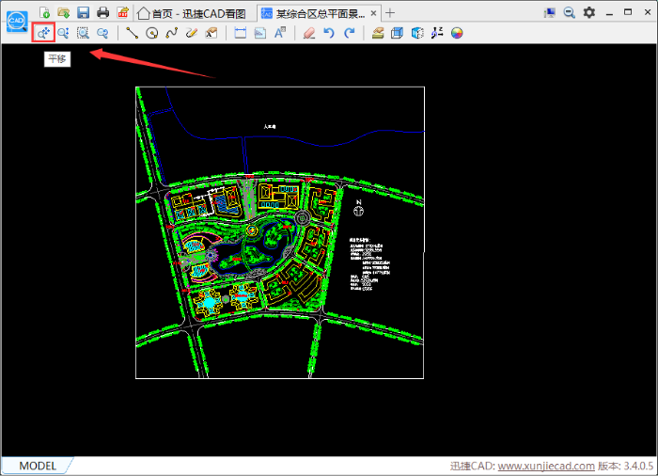The height and width of the screenshot is (476, 658).
Task: Open the color wheel picker
Action: point(457,33)
